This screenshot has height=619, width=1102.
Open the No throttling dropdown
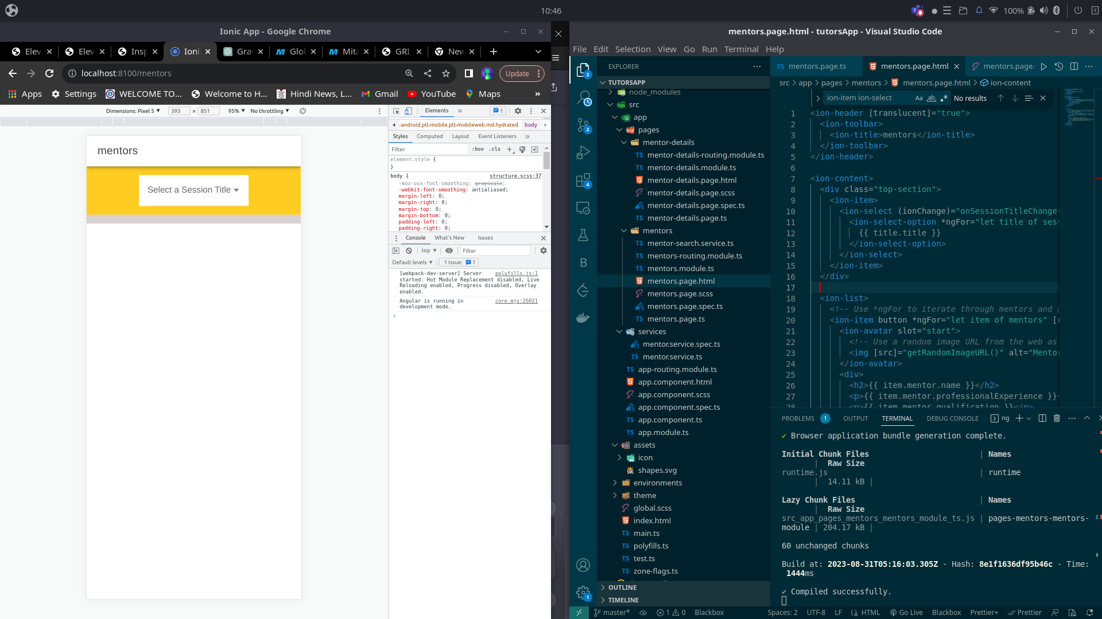click(x=269, y=111)
